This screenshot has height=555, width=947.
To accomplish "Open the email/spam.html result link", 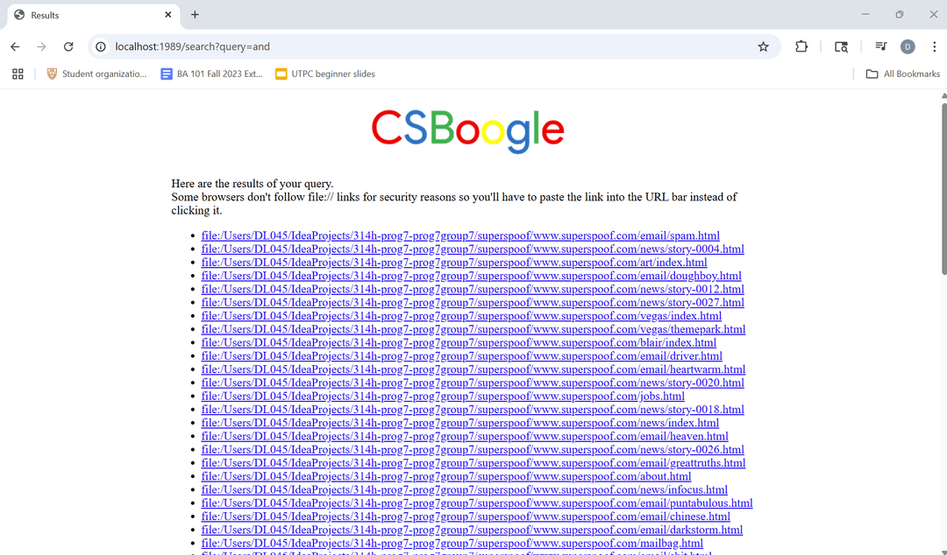I will (x=460, y=236).
